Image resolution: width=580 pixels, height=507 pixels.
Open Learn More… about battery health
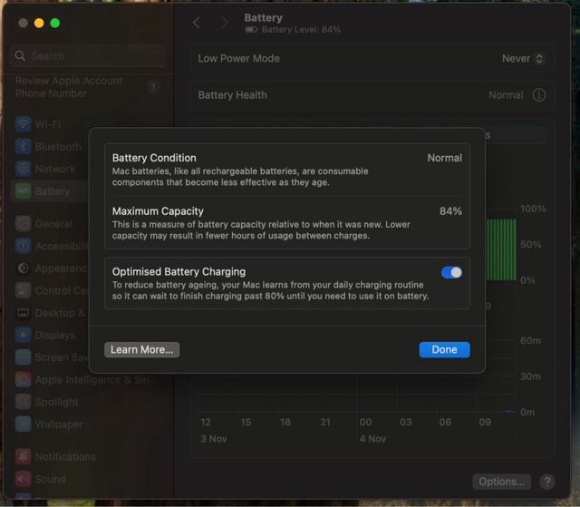142,350
